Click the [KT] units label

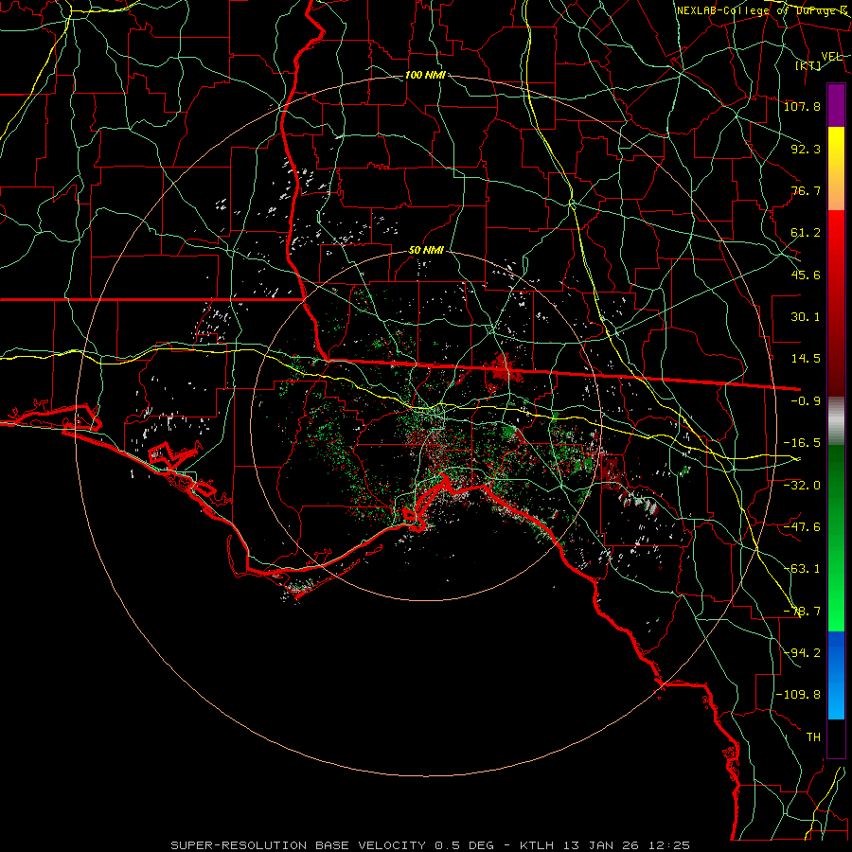(808, 65)
